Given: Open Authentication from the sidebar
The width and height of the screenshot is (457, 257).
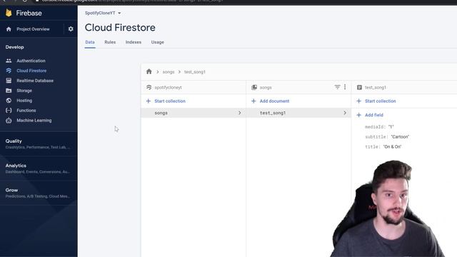Looking at the screenshot, I should tap(31, 61).
